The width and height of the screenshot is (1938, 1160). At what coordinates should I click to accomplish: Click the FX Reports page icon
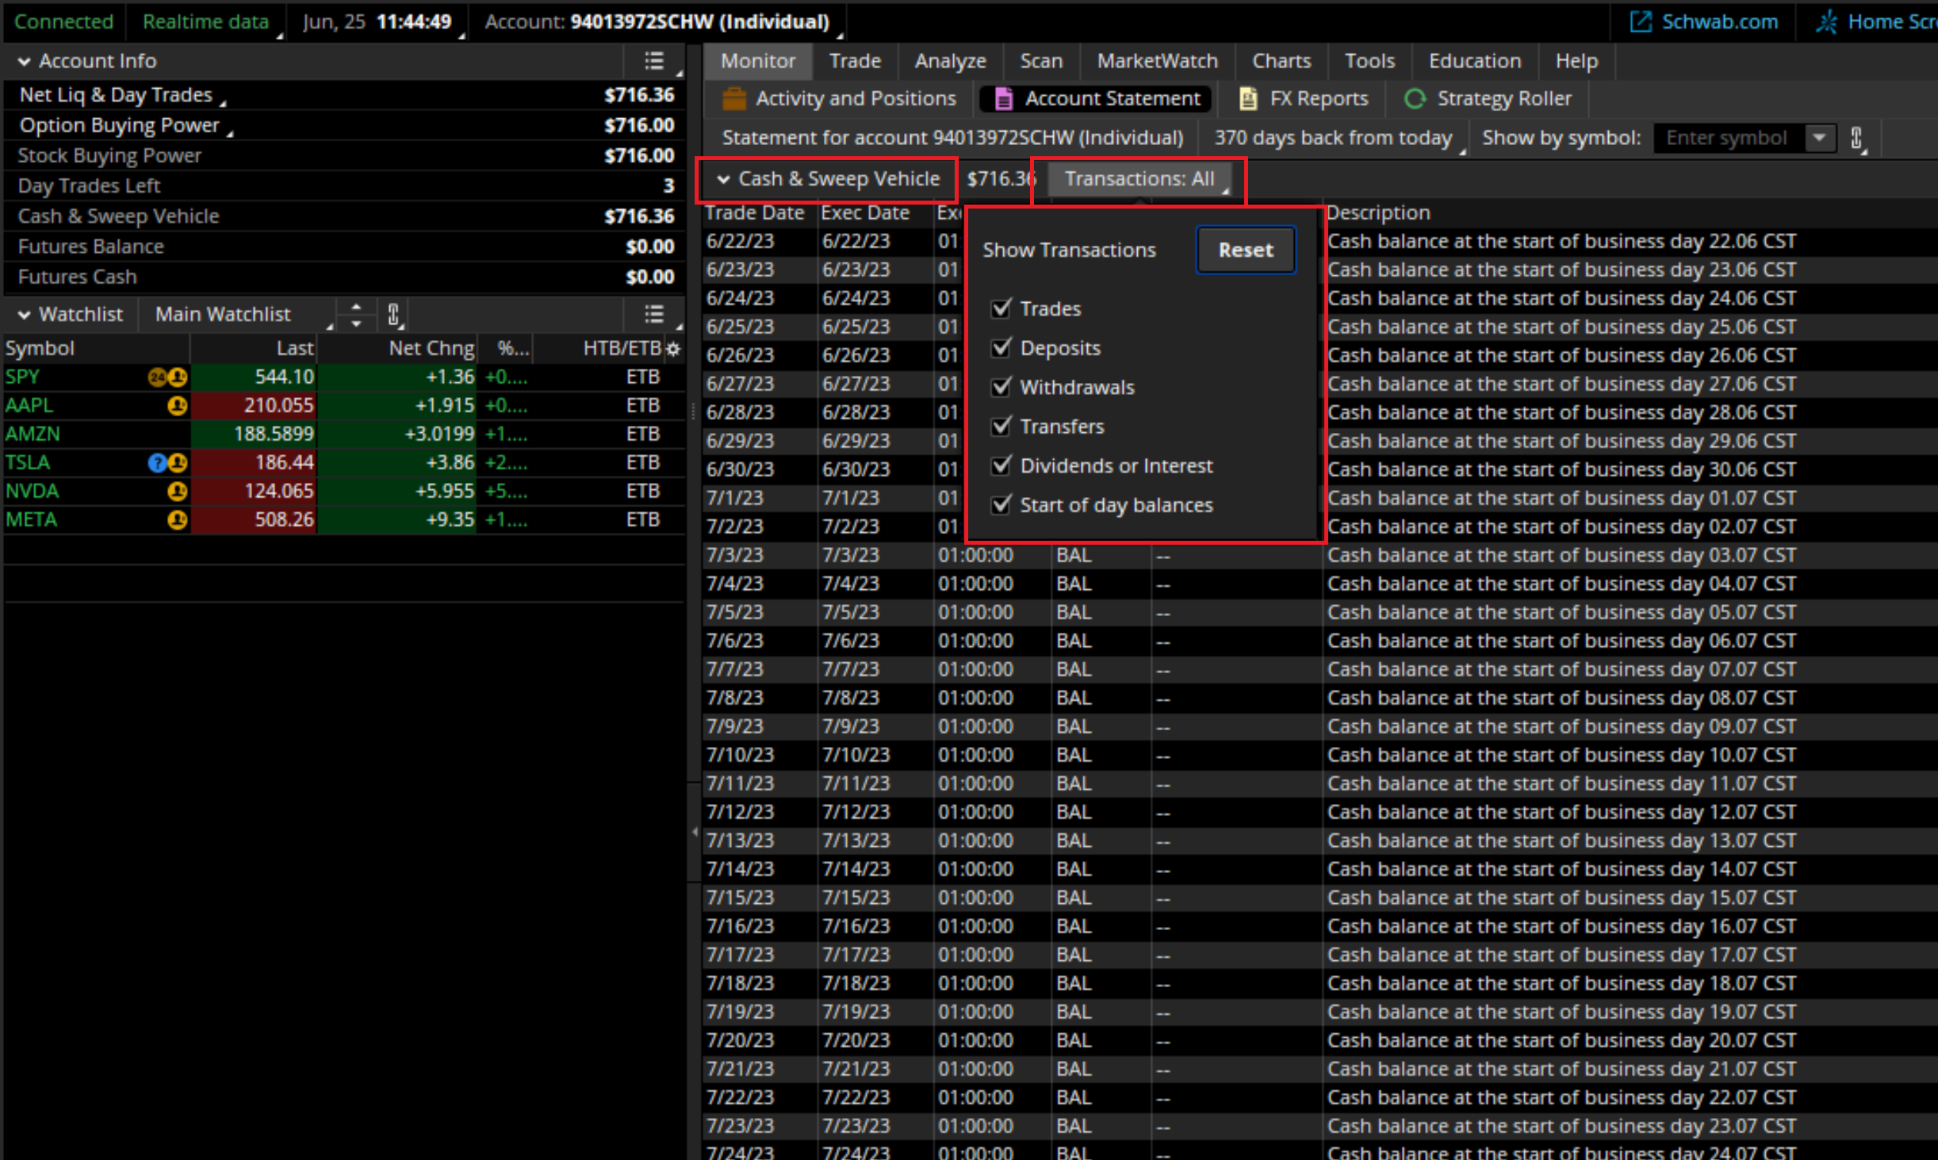click(1248, 99)
